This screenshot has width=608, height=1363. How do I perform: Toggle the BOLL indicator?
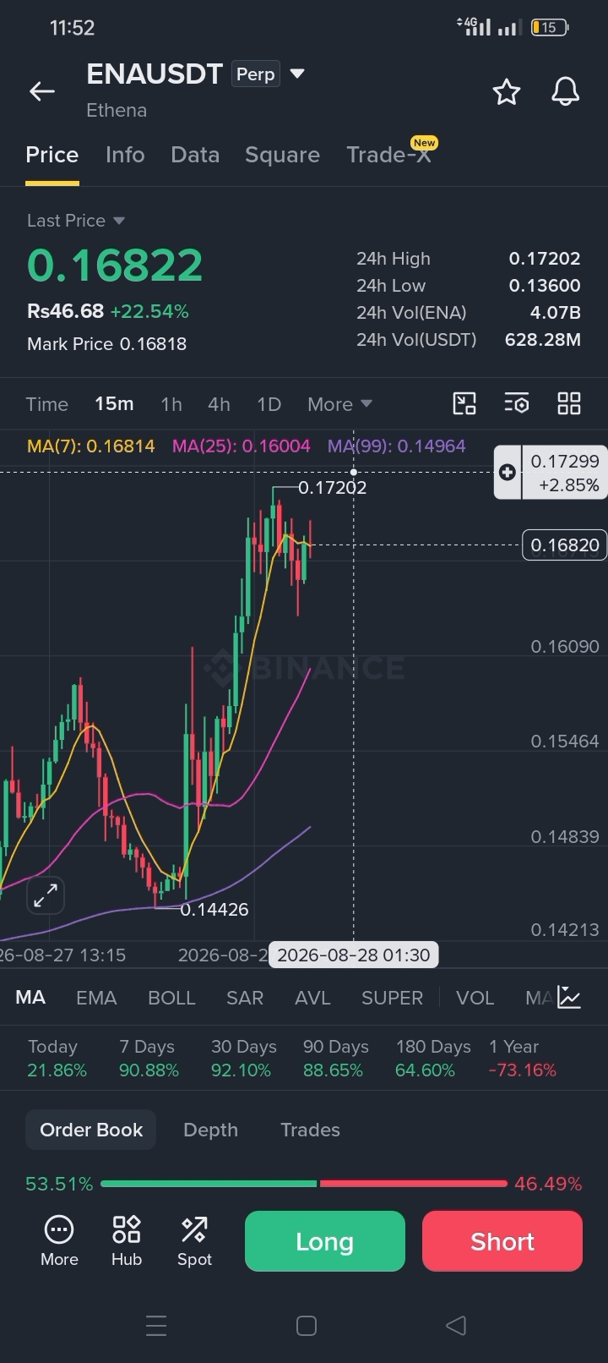(x=171, y=998)
